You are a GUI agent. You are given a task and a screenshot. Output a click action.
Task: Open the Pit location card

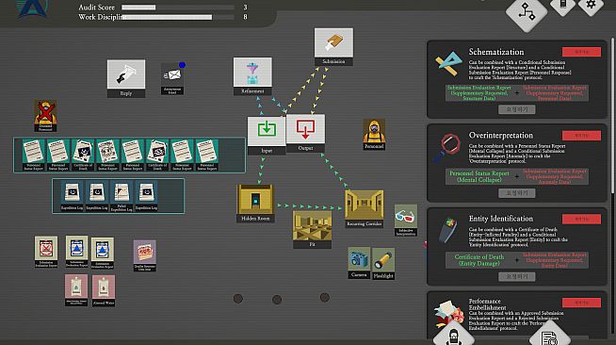pyautogui.click(x=313, y=229)
